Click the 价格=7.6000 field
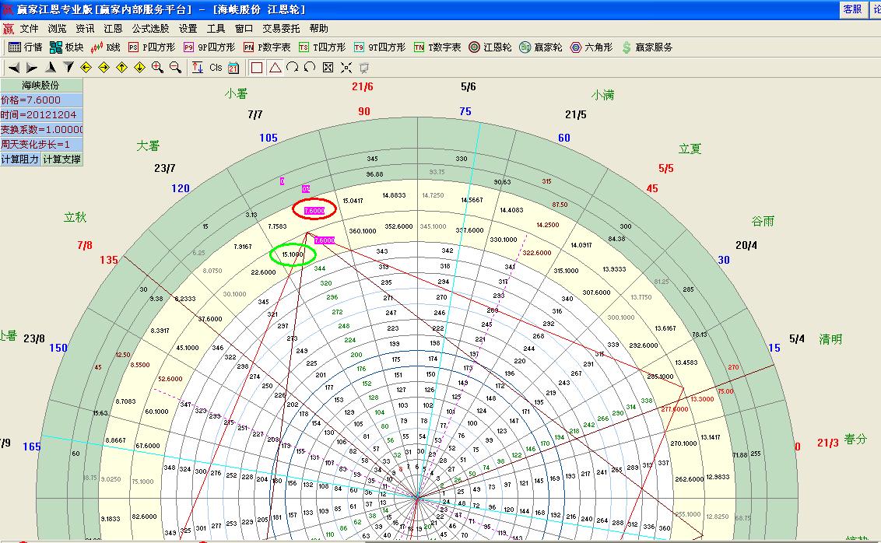Screen dimensions: 881x543 pyautogui.click(x=40, y=100)
